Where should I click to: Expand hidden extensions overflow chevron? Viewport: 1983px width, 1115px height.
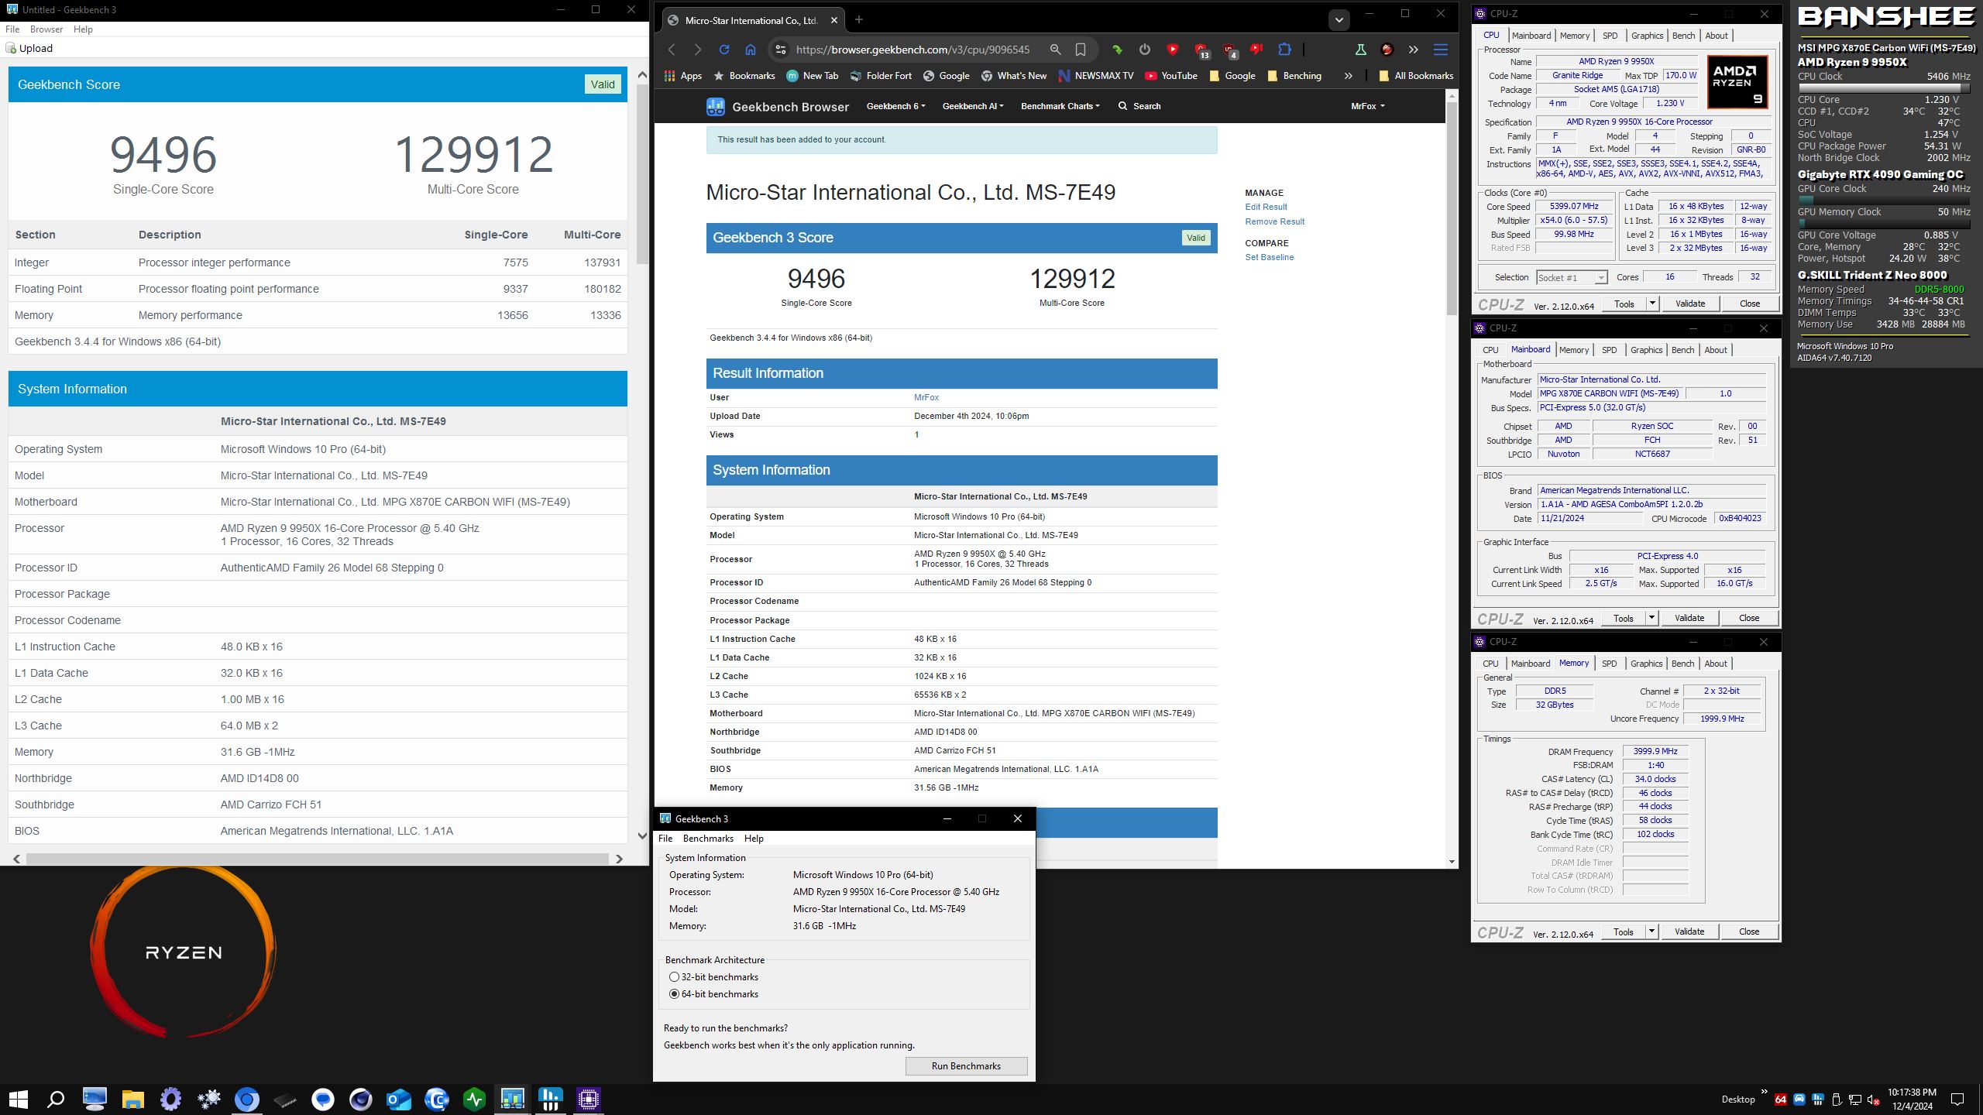(x=1413, y=50)
